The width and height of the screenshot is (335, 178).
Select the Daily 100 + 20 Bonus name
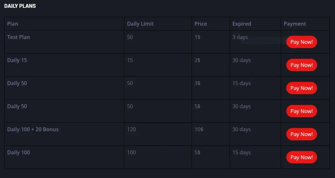[33, 130]
